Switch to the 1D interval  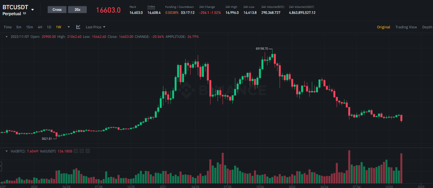tap(49, 27)
